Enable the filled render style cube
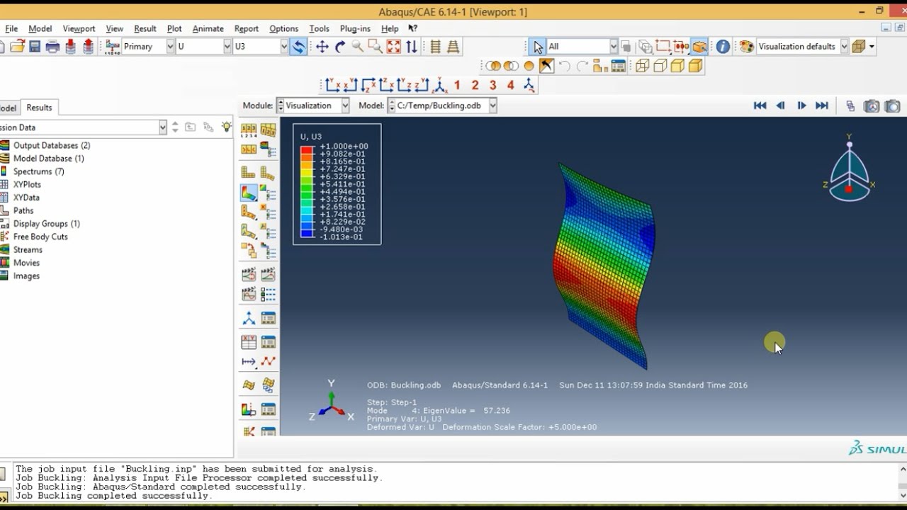The width and height of the screenshot is (907, 510). [677, 66]
